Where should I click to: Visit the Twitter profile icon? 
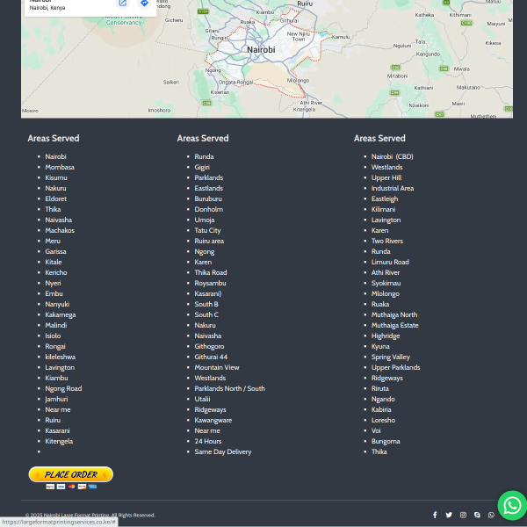click(449, 515)
